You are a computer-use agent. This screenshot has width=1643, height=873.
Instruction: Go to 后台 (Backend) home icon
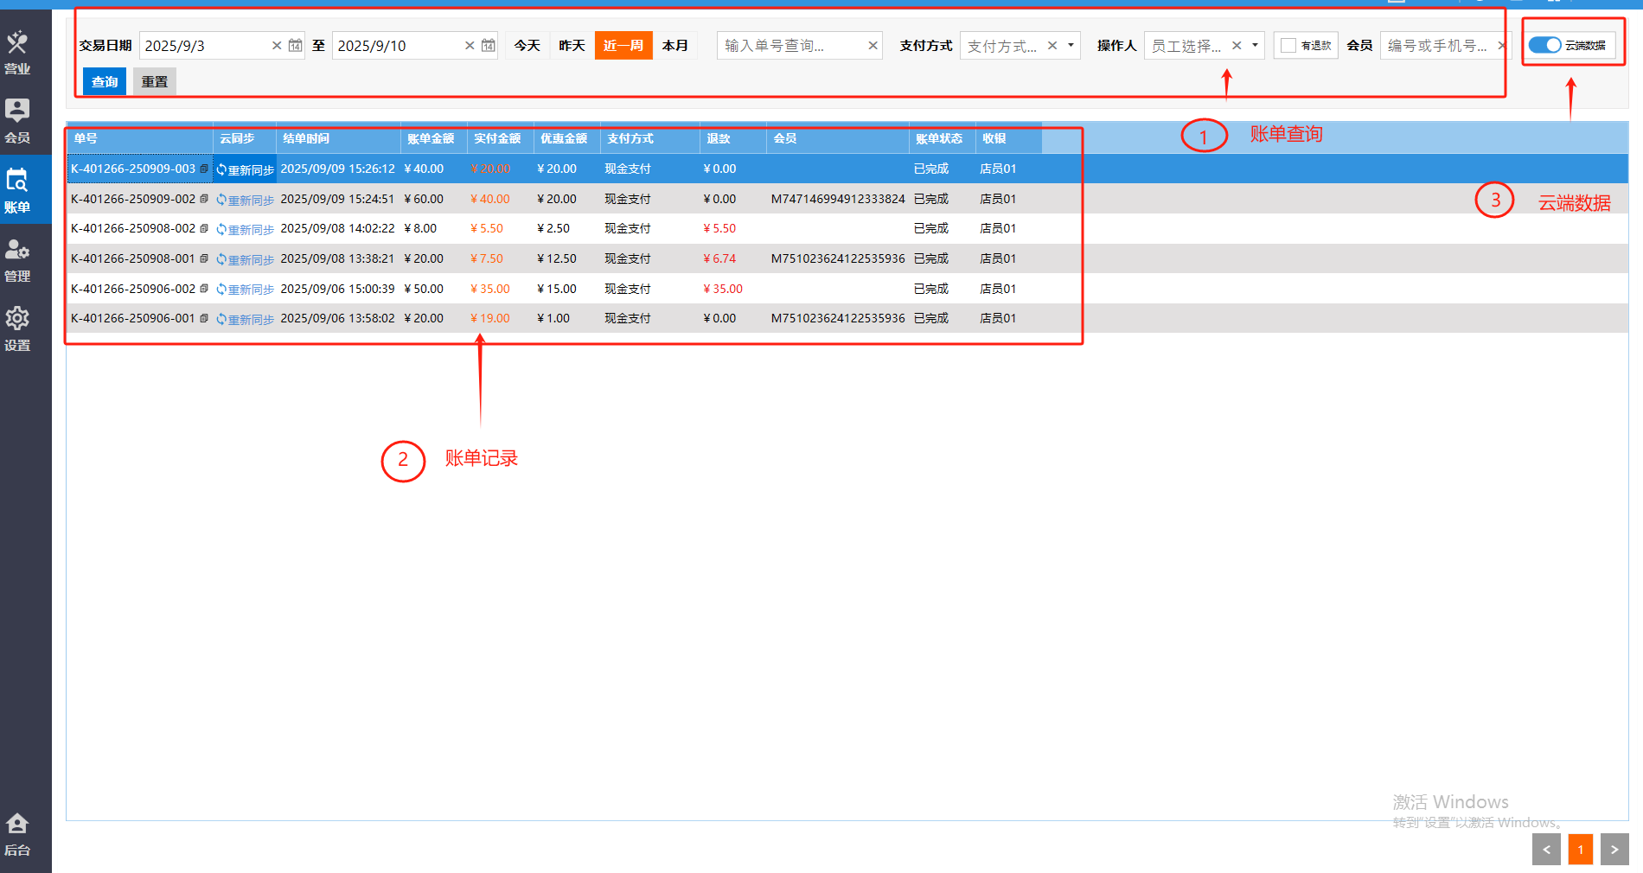(x=17, y=834)
